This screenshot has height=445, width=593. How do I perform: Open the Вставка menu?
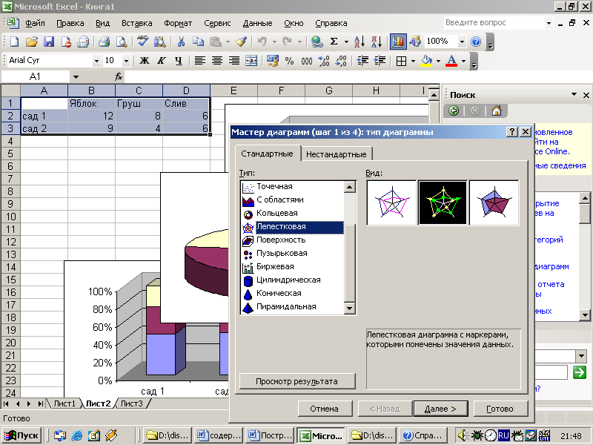point(136,23)
